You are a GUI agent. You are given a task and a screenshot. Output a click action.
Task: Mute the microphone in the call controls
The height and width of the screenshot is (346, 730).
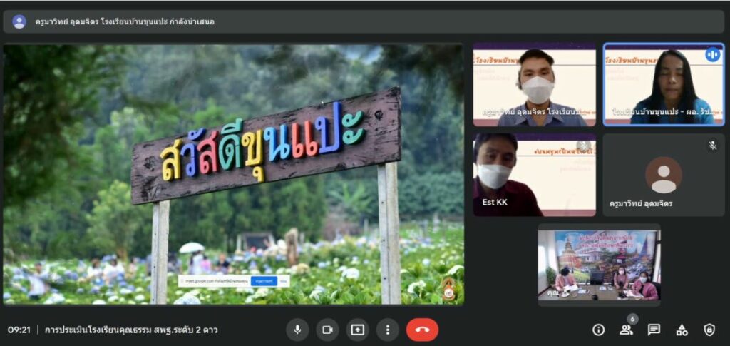297,330
